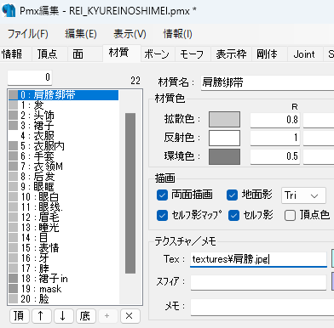Move material to bottom with 底 button
334x328 pixels.
[x=86, y=316]
